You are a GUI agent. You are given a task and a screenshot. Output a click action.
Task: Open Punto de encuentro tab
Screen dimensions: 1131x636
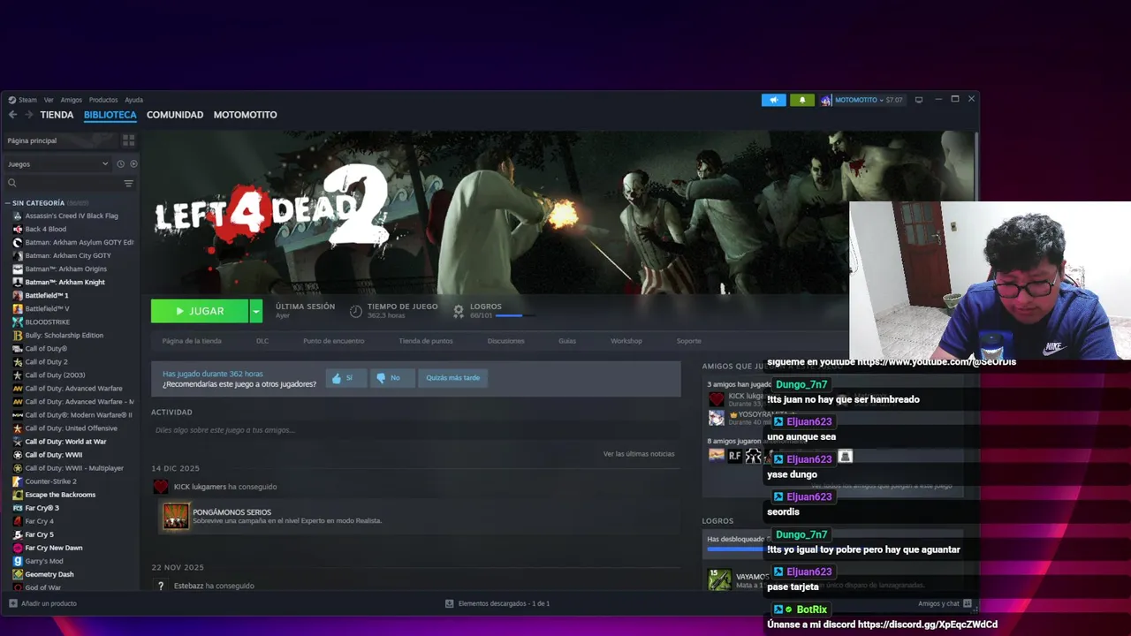333,341
